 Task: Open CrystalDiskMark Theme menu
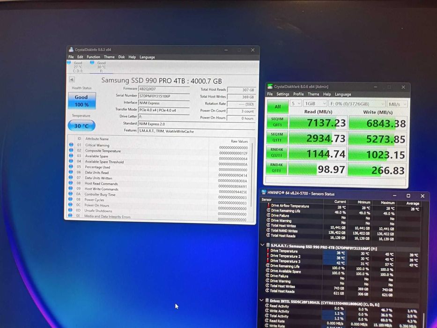[313, 94]
